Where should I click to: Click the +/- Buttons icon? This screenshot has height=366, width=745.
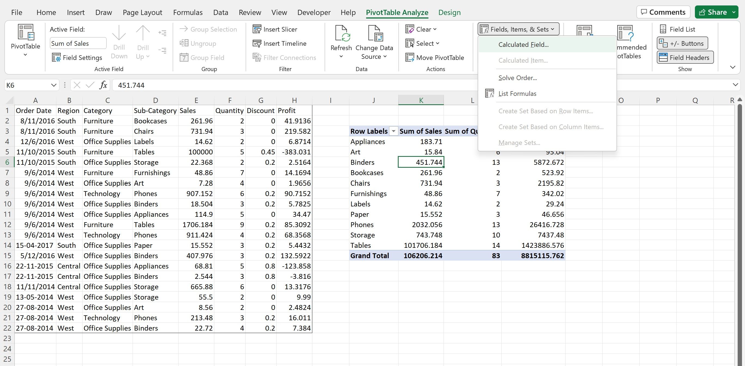tap(684, 43)
